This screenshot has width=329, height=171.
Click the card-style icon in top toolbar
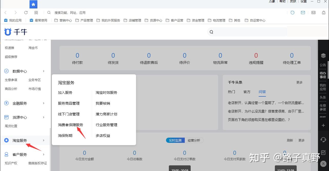(x=313, y=12)
